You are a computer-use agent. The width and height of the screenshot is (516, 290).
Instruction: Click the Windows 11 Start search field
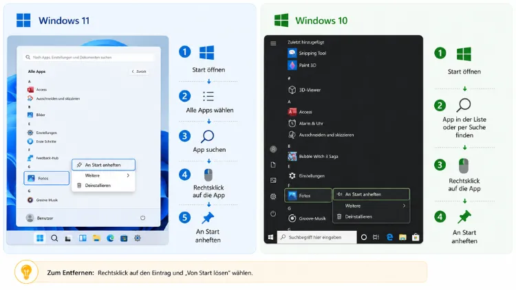coord(89,57)
